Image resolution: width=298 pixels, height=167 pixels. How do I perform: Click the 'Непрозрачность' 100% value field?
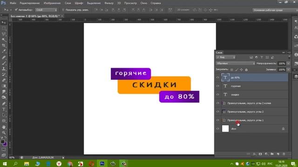[282, 64]
